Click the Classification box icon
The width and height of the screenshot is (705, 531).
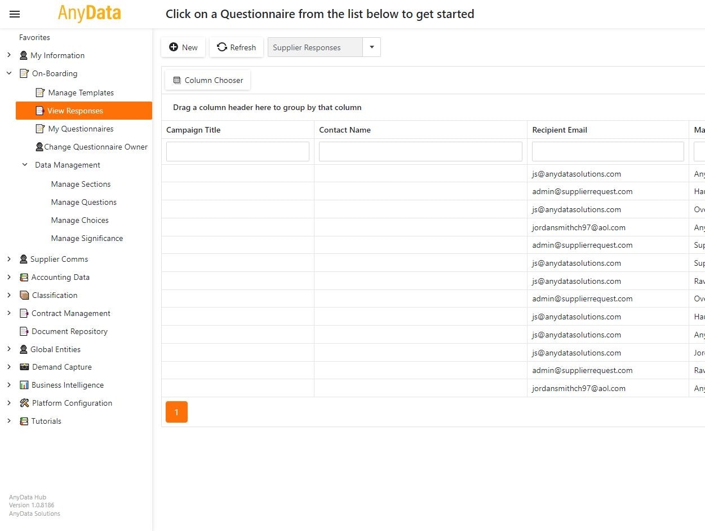(24, 295)
